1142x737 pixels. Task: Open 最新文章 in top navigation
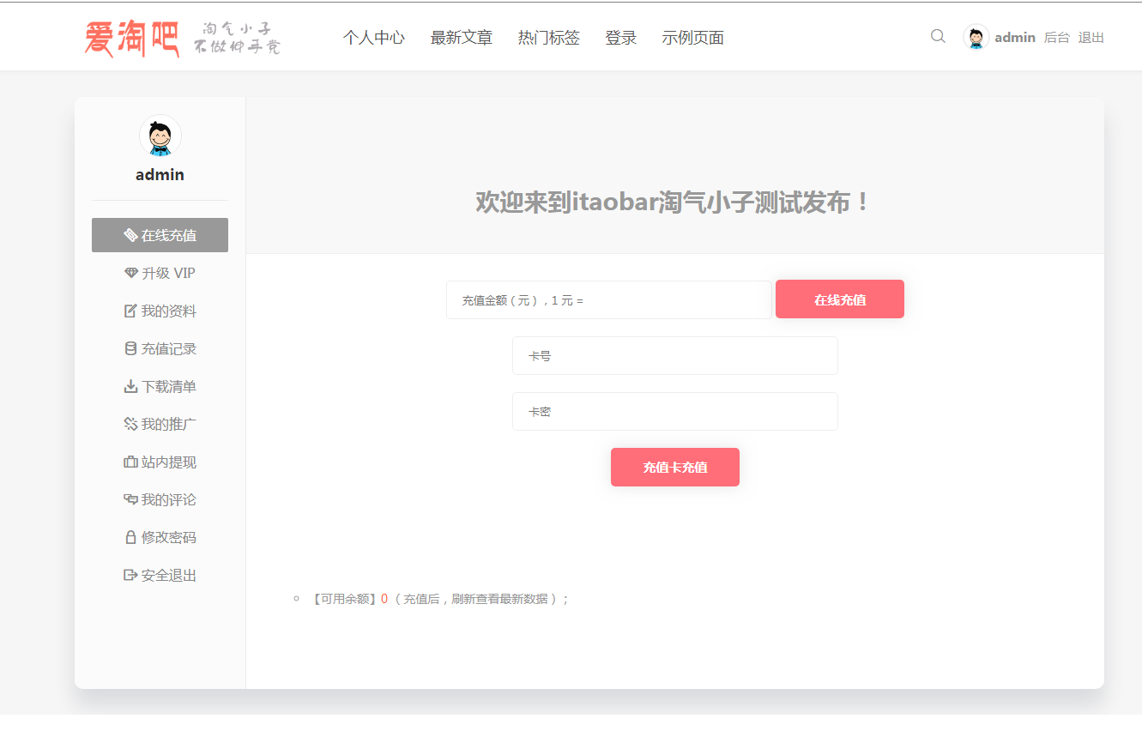[x=462, y=38]
